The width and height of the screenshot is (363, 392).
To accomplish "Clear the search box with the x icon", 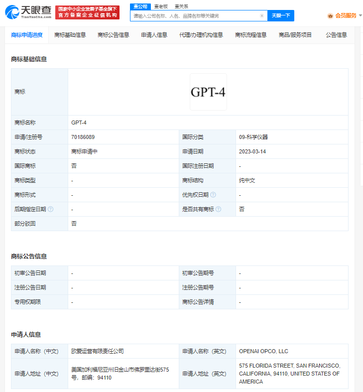I will tap(262, 16).
